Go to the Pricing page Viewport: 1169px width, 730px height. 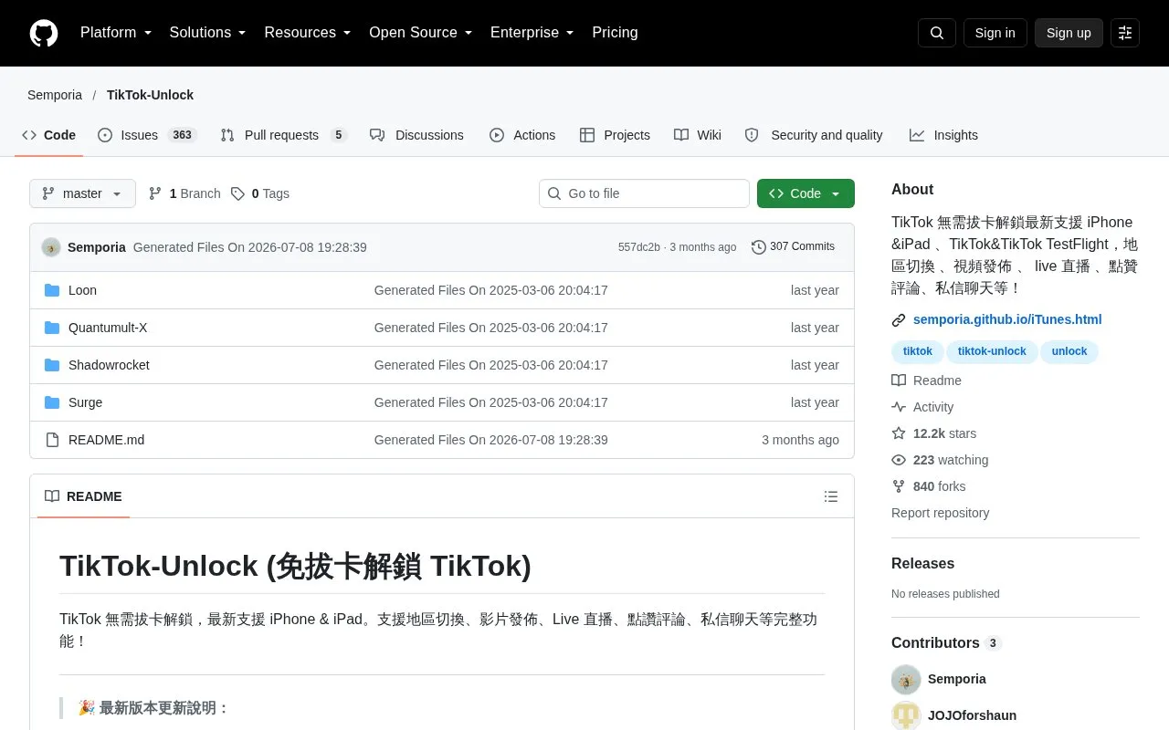[x=615, y=33]
